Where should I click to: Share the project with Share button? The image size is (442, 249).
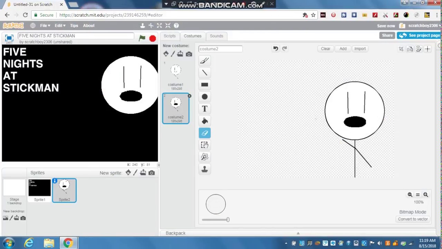click(x=387, y=35)
